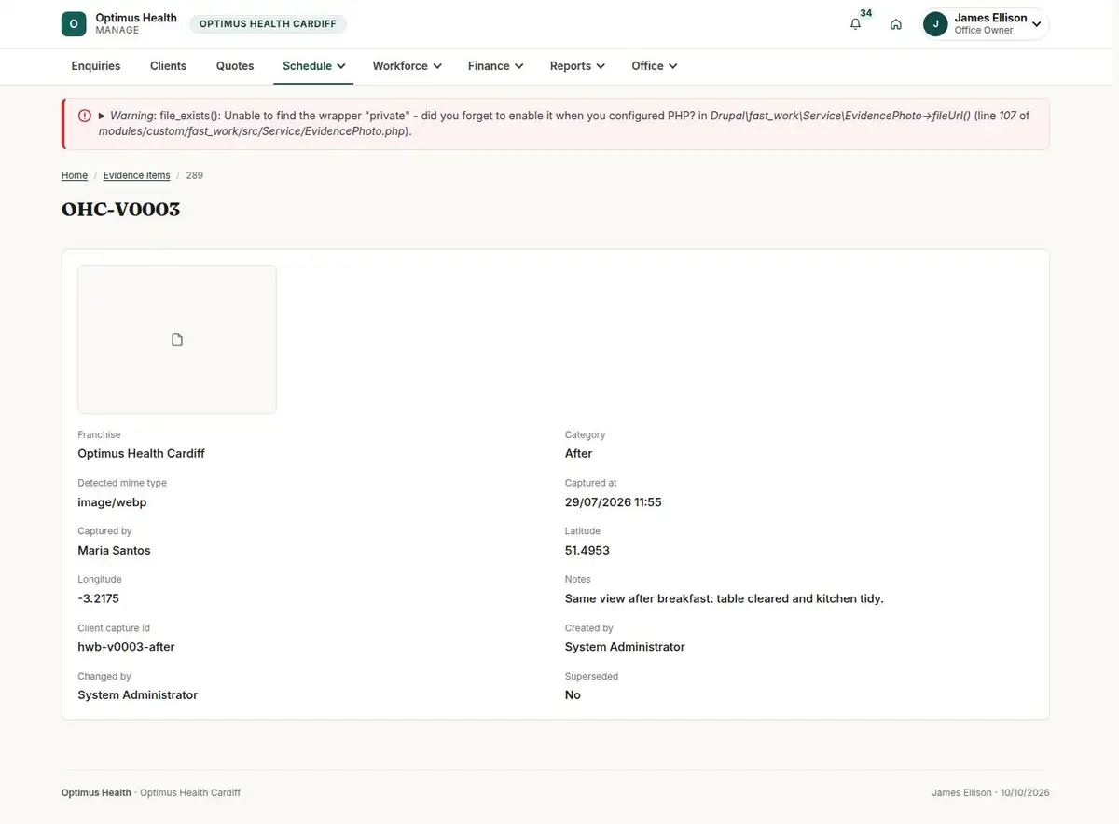Click the breadcrumb item 289

(195, 175)
